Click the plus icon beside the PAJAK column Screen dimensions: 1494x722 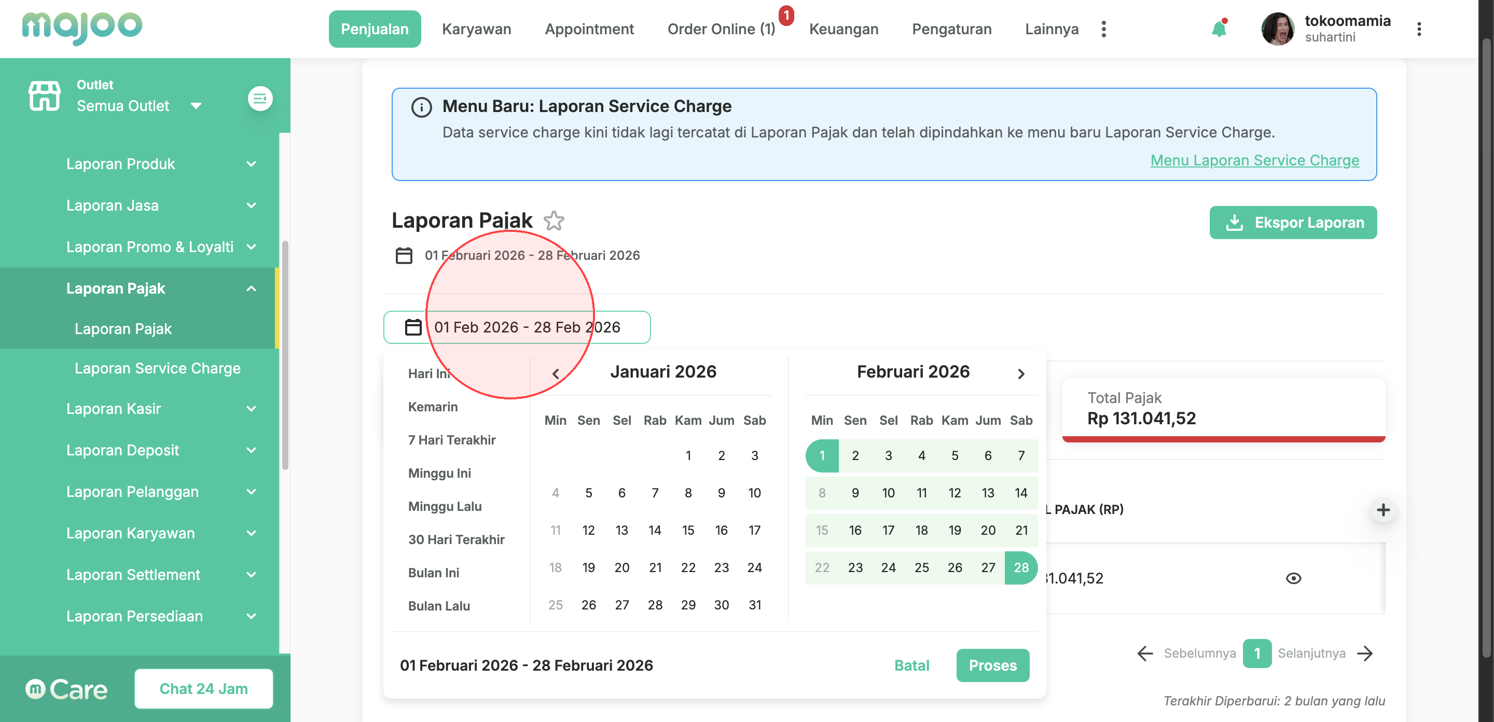click(x=1382, y=510)
